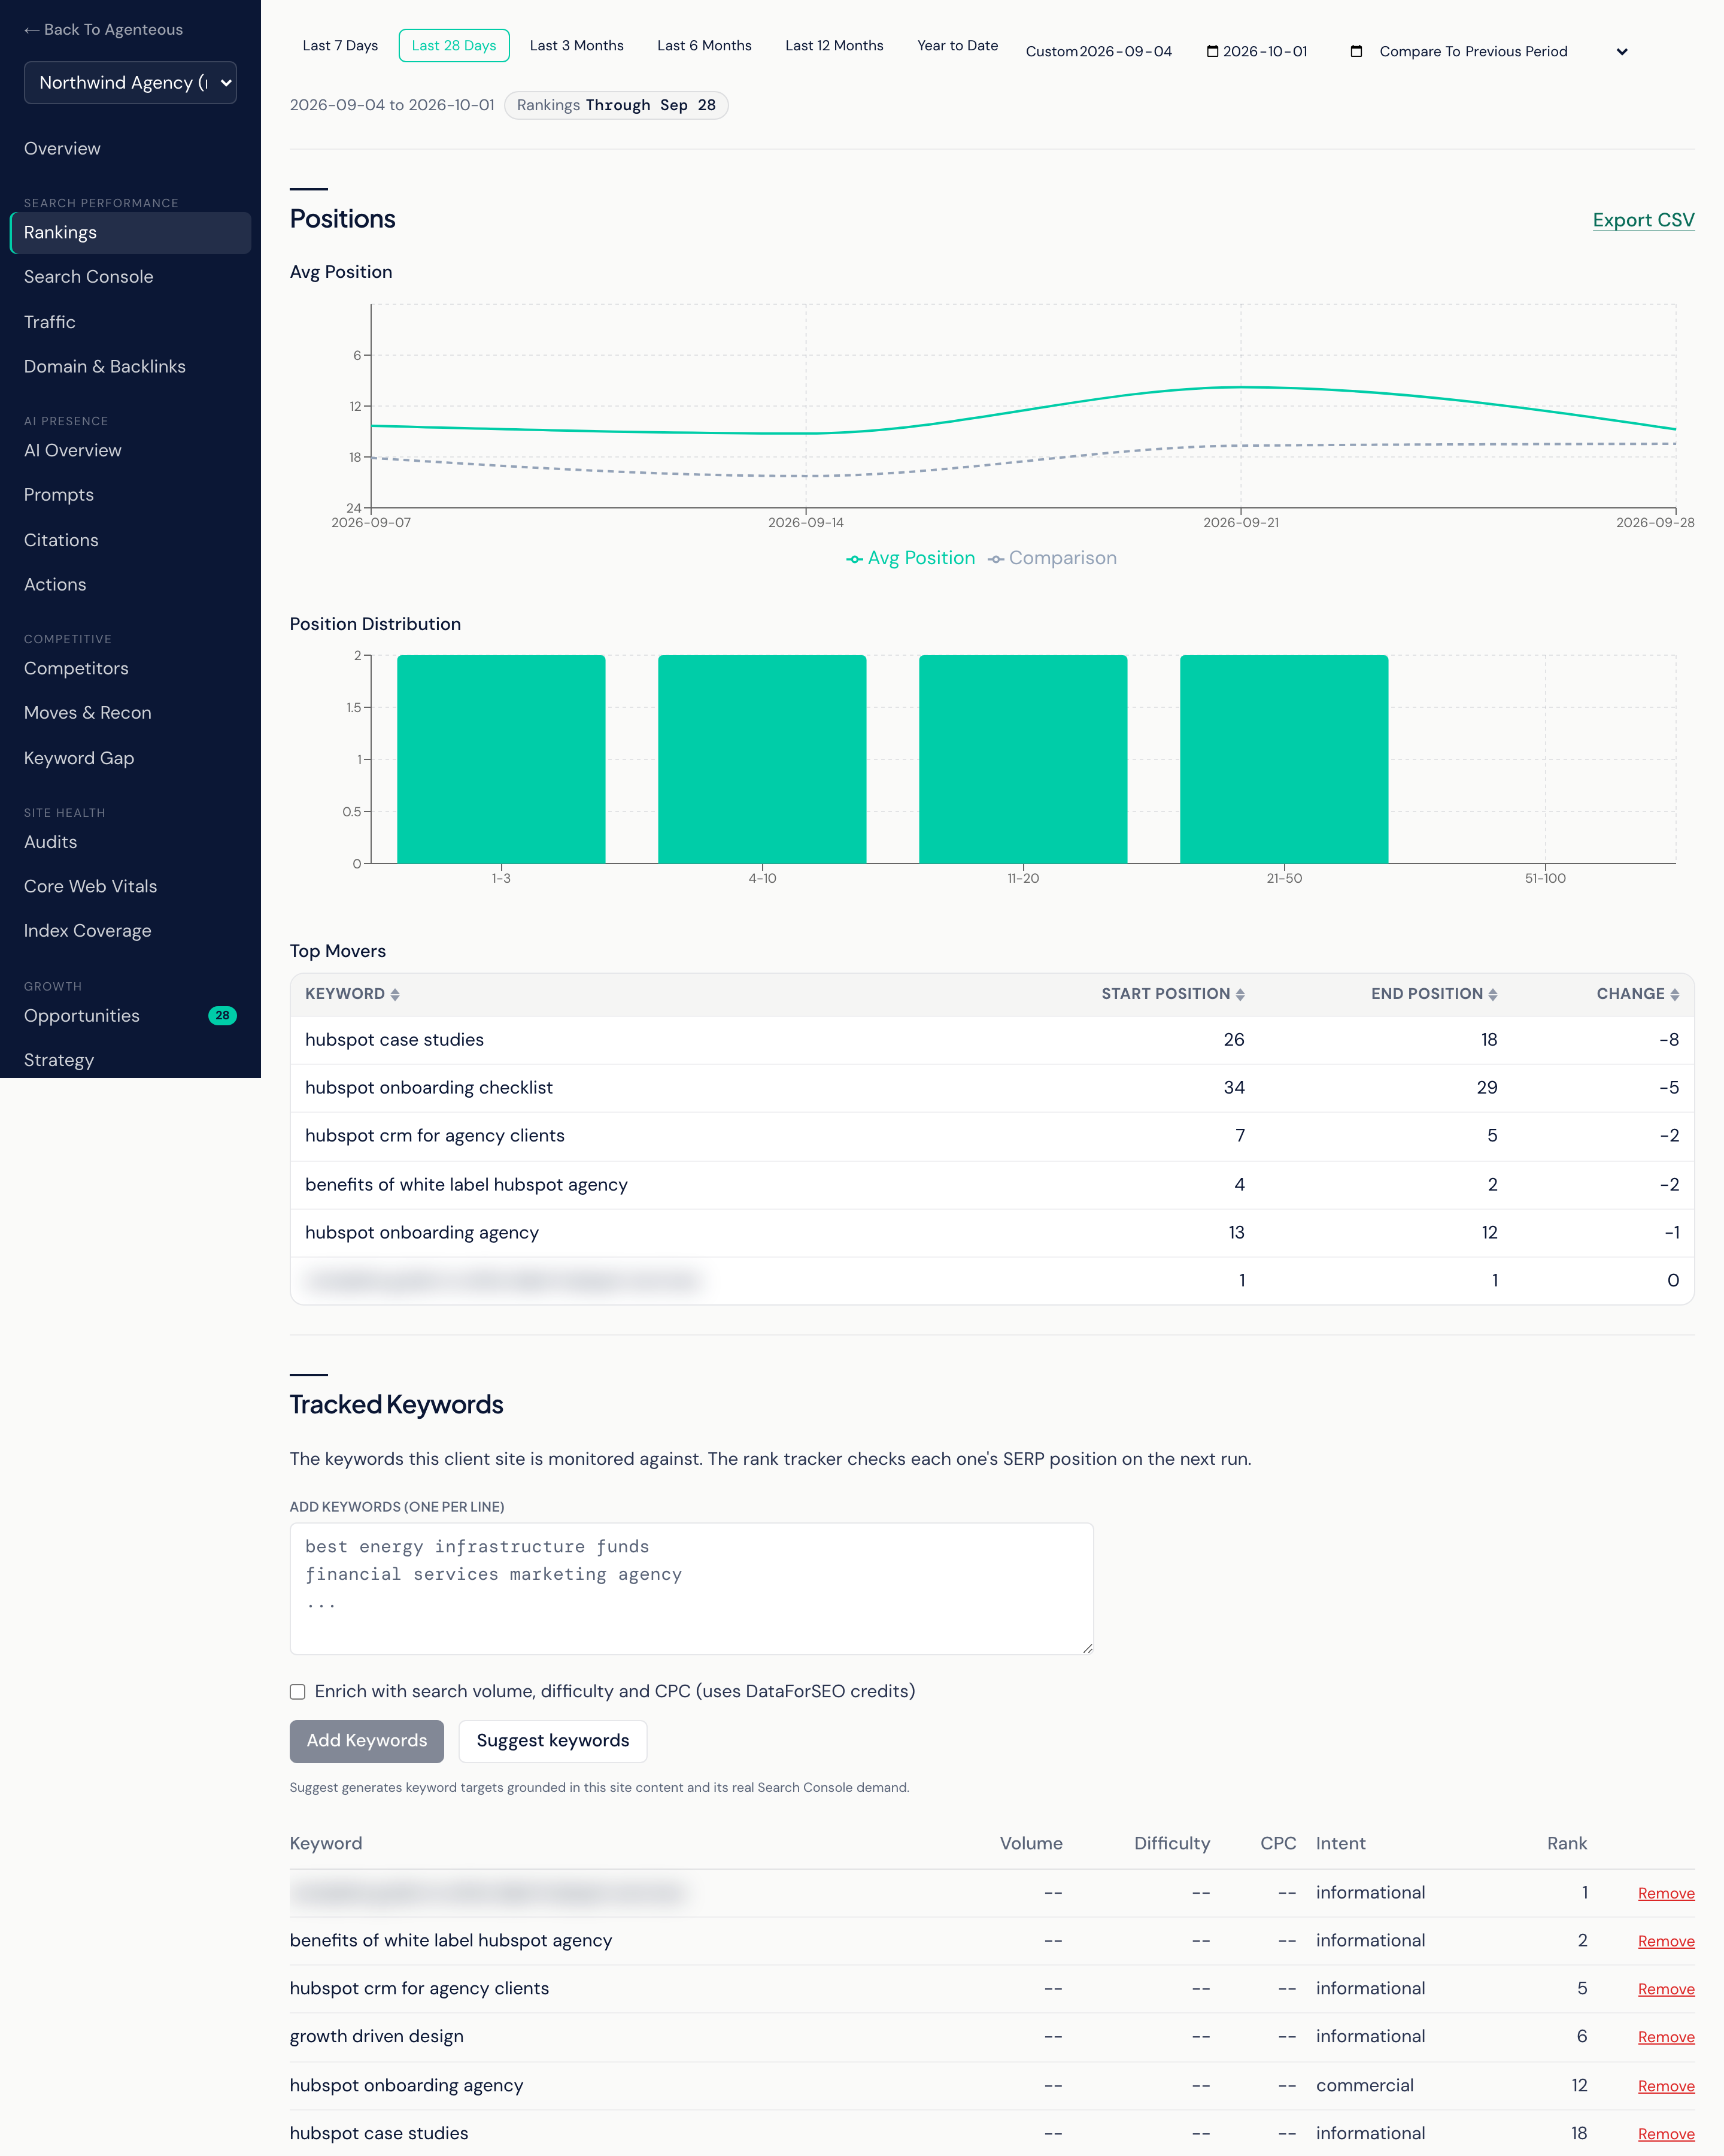Open Northwind Agency client selector
This screenshot has width=1724, height=2156.
tap(130, 83)
